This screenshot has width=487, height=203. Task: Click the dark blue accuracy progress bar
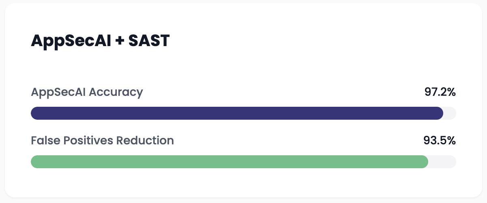coord(237,113)
